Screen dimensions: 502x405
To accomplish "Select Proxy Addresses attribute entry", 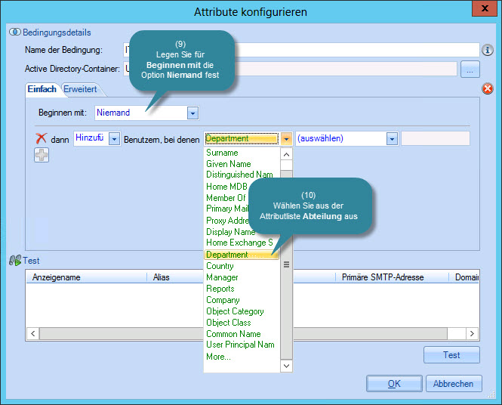I will (227, 221).
